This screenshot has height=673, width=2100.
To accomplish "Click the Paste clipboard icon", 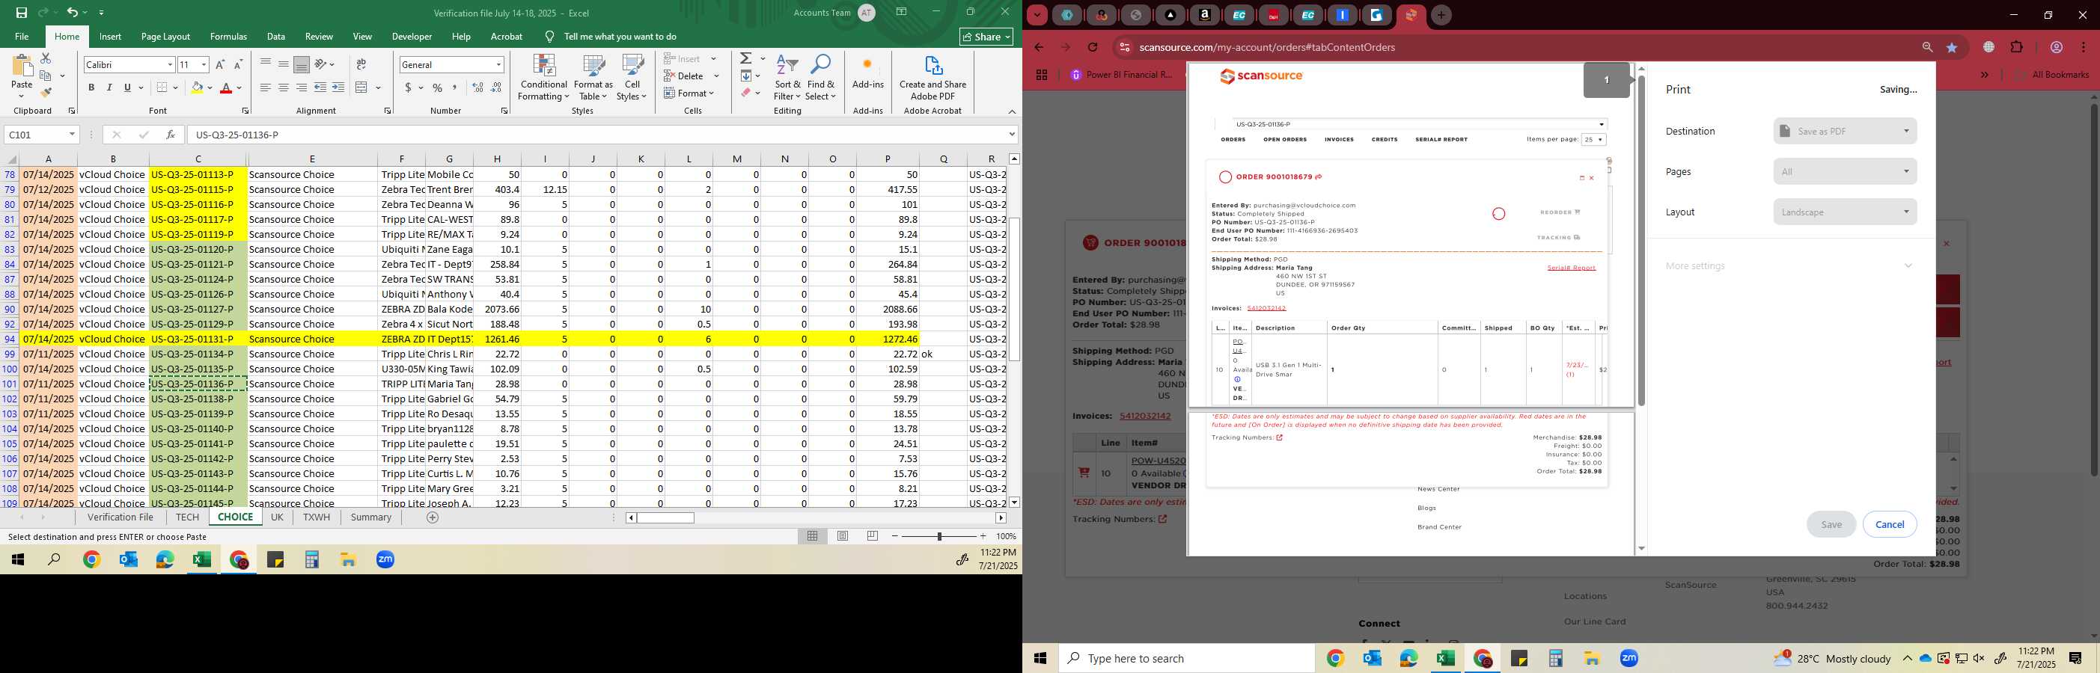I will pos(22,66).
